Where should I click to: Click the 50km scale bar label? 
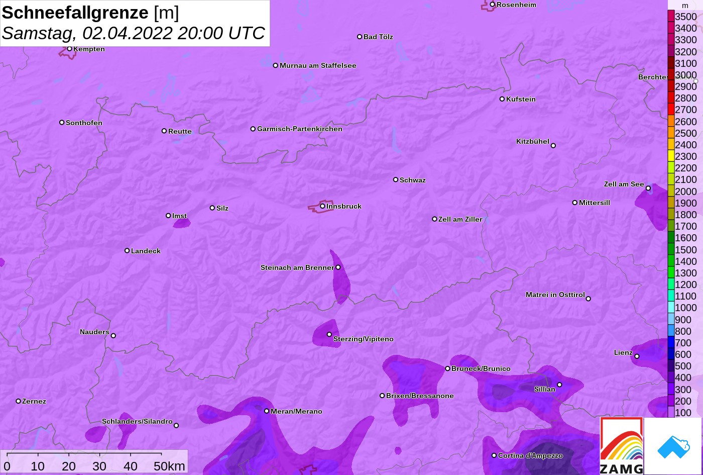169,466
